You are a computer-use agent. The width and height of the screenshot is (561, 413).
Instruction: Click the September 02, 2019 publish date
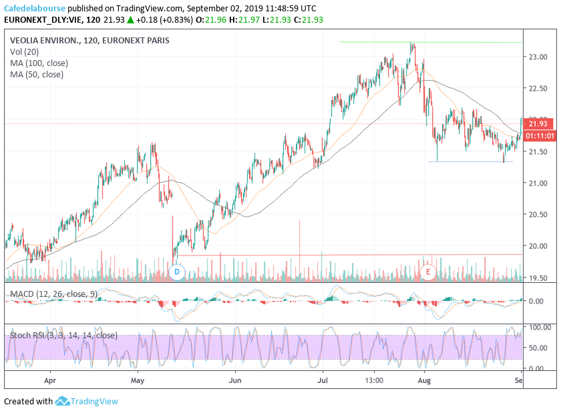214,8
